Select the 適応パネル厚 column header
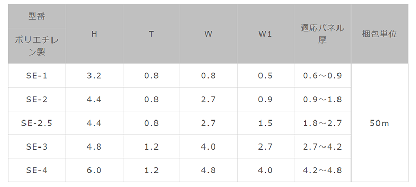The height and width of the screenshot is (187, 416). click(322, 34)
